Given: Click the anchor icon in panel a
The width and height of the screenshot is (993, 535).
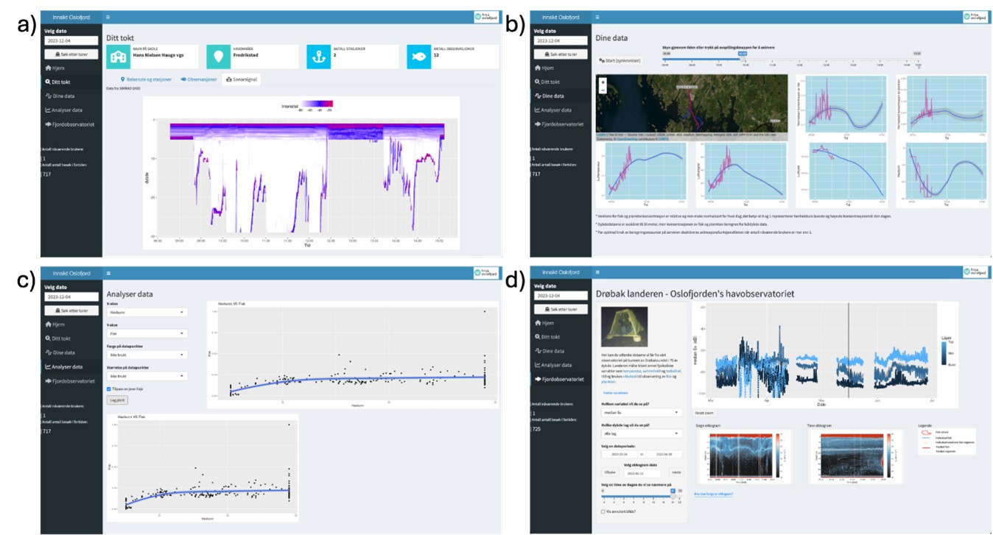Looking at the screenshot, I should tap(320, 57).
